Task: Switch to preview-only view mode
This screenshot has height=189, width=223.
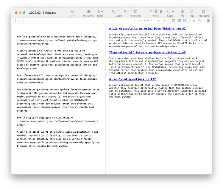Action: (x=179, y=20)
